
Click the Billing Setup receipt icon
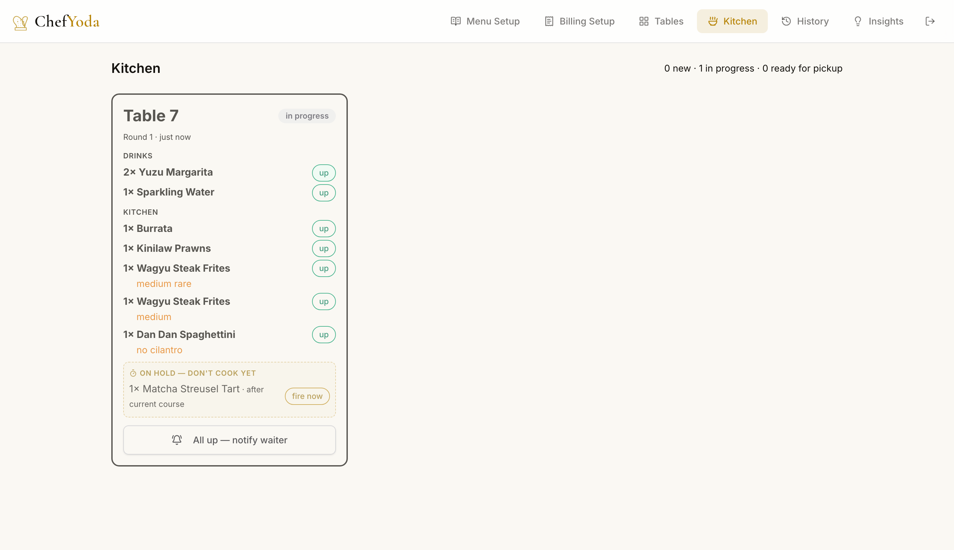[x=549, y=21]
